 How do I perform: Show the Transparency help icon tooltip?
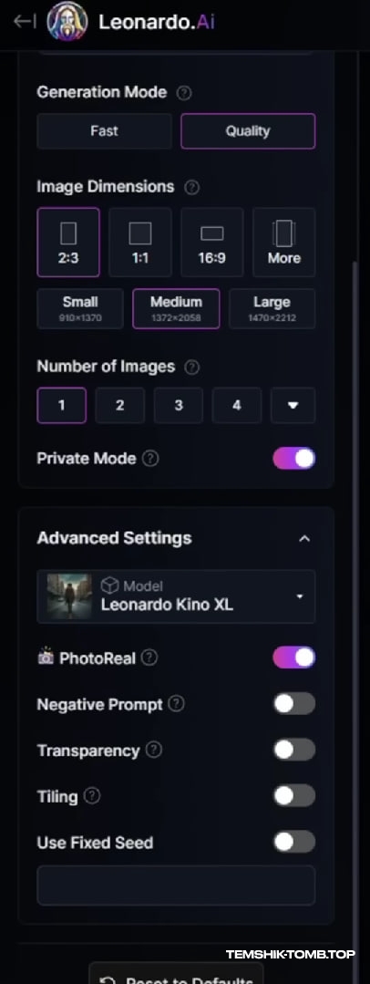point(154,750)
